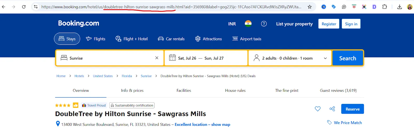This screenshot has width=414, height=131.
Task: Open Car rentals
Action: coord(171,39)
